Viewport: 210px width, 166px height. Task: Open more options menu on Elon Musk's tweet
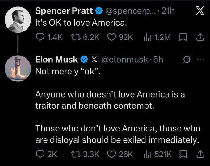[x=201, y=59]
